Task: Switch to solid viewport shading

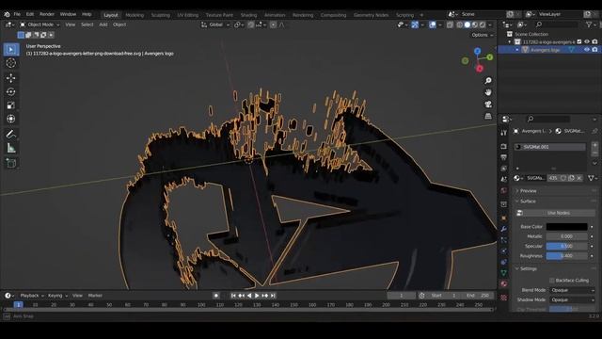Action: pos(467,24)
